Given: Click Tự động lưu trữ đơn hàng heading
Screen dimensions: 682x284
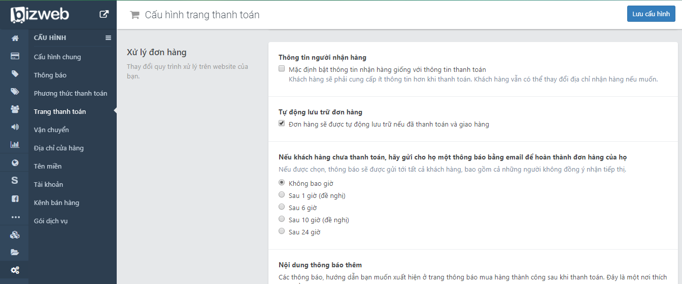Looking at the screenshot, I should (x=320, y=112).
